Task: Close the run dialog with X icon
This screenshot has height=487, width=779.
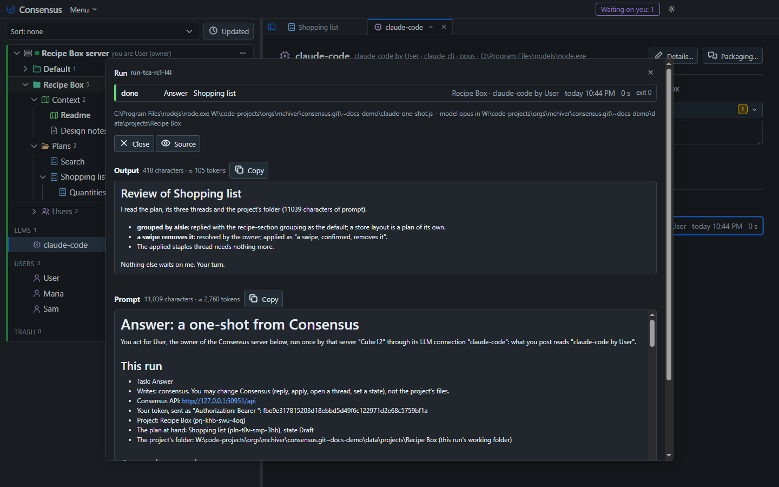Action: pyautogui.click(x=650, y=73)
